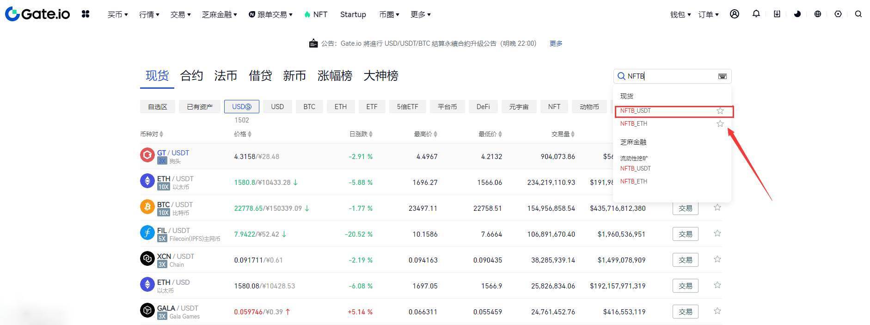Select the 自选区 filter button

click(158, 107)
